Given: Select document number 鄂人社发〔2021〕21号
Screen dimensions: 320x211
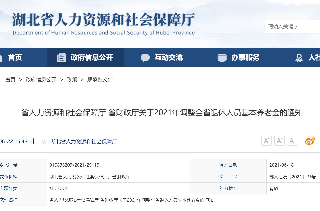Looking at the screenshot, I should [x=293, y=177].
